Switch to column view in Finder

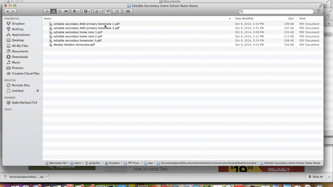tap(60, 11)
